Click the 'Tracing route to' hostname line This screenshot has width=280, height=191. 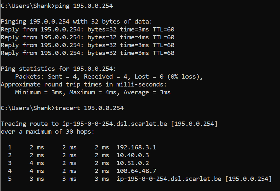(x=109, y=124)
